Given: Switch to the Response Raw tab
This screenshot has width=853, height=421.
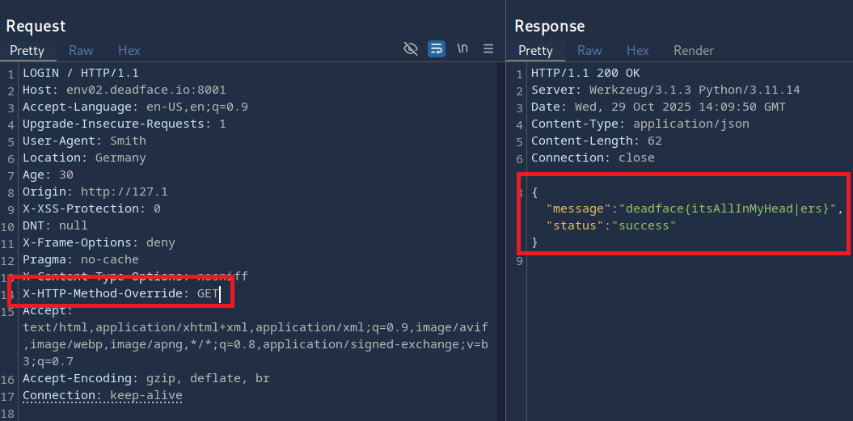Looking at the screenshot, I should (589, 50).
